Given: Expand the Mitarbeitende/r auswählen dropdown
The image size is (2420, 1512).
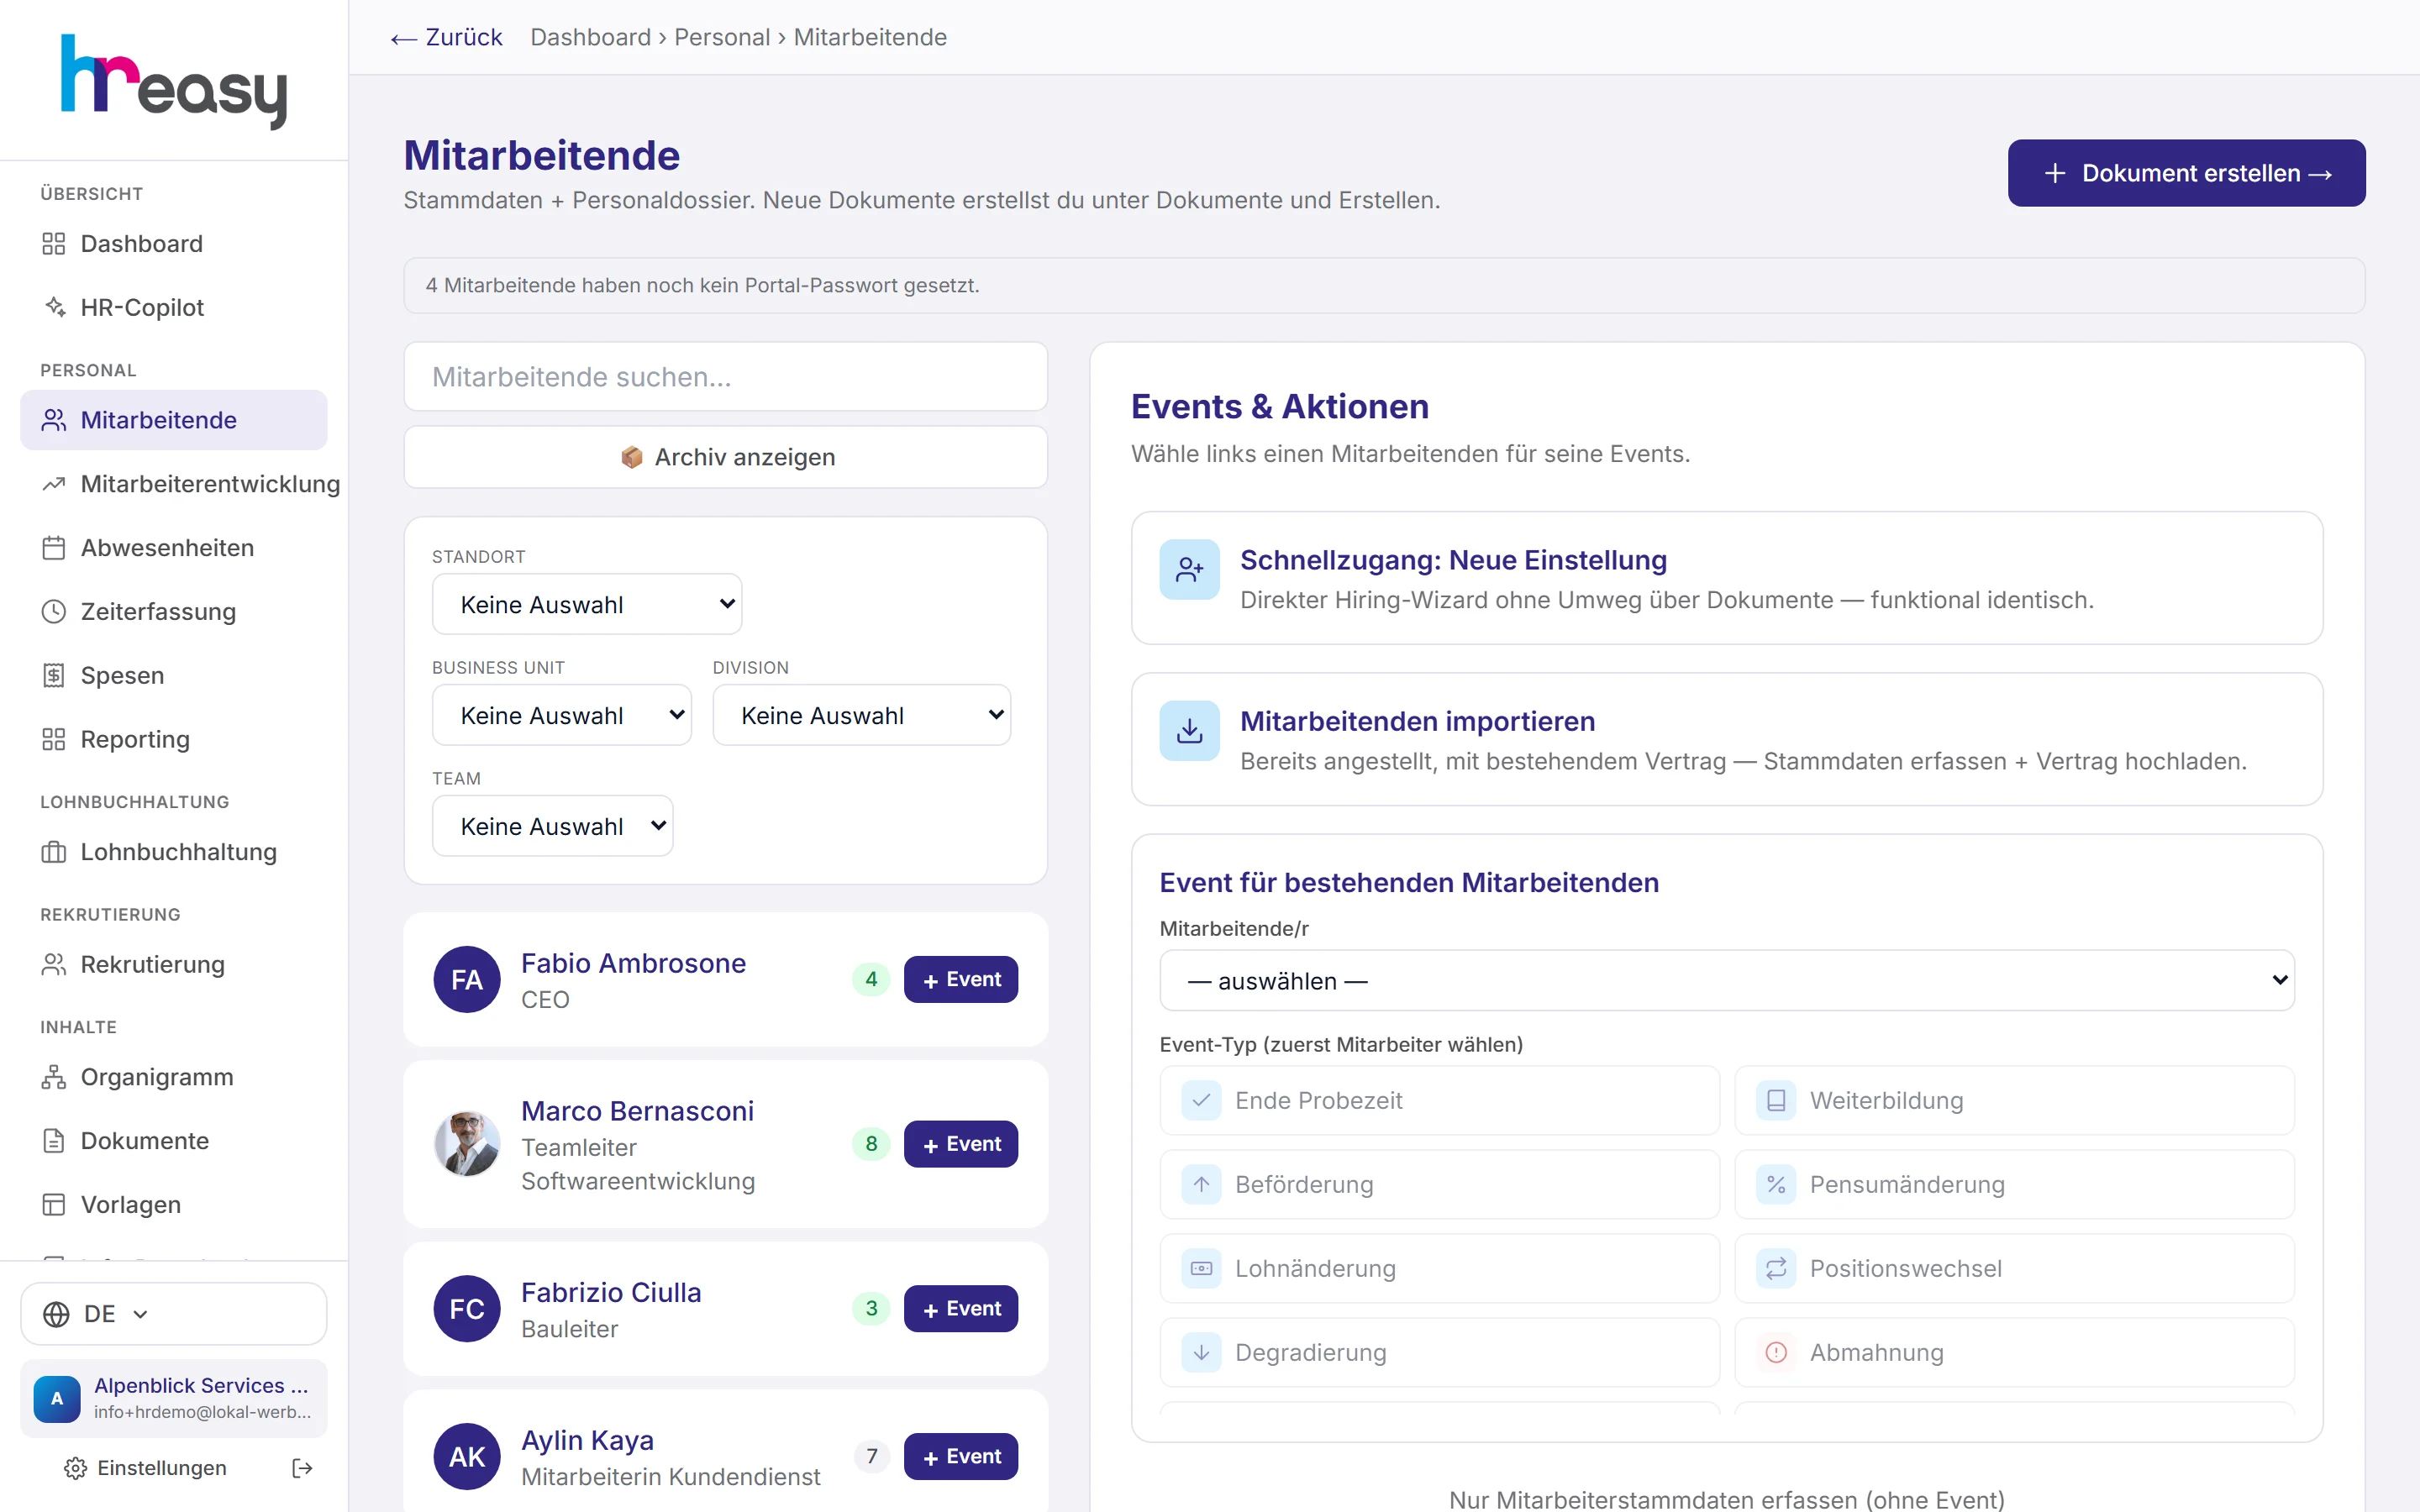Looking at the screenshot, I should (1727, 980).
